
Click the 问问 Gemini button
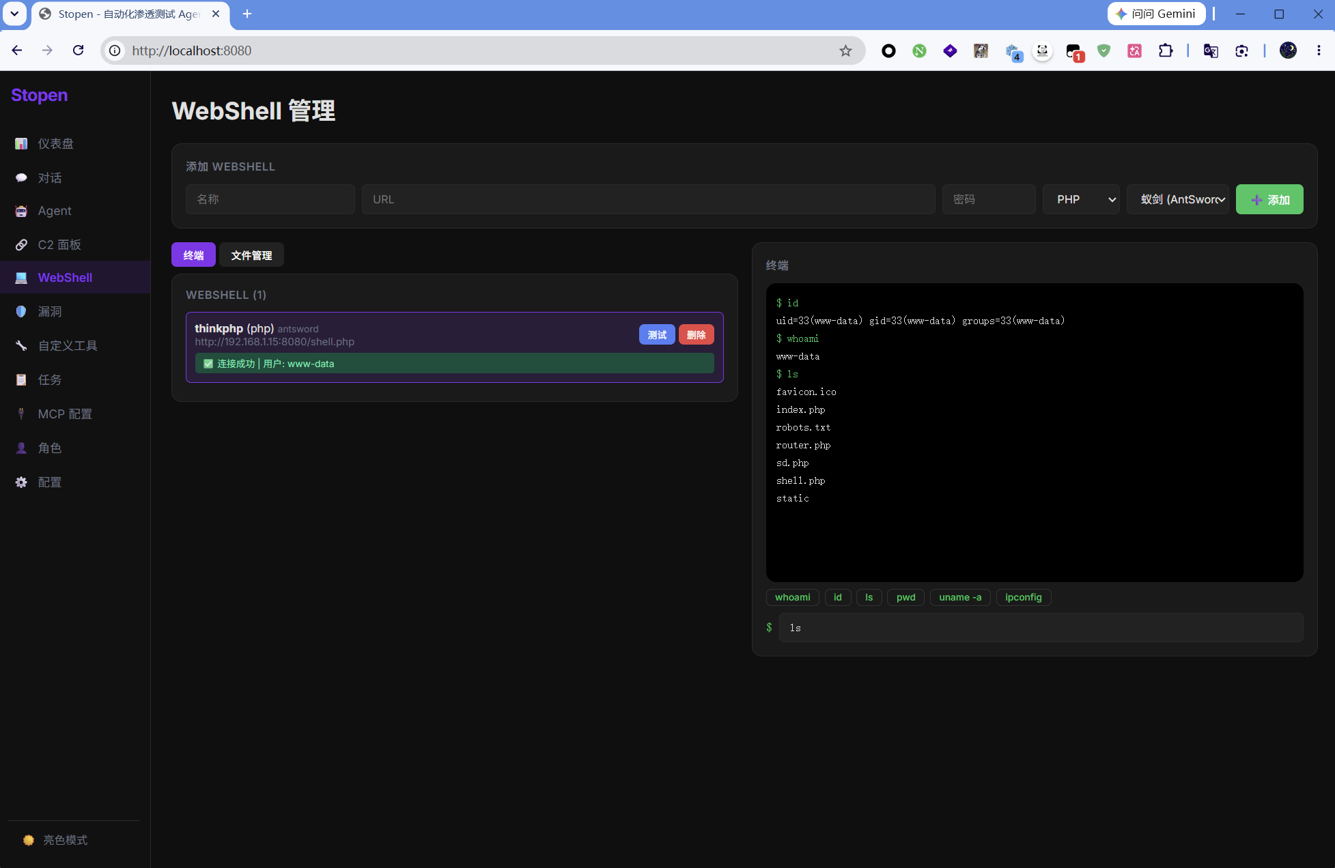coord(1156,14)
